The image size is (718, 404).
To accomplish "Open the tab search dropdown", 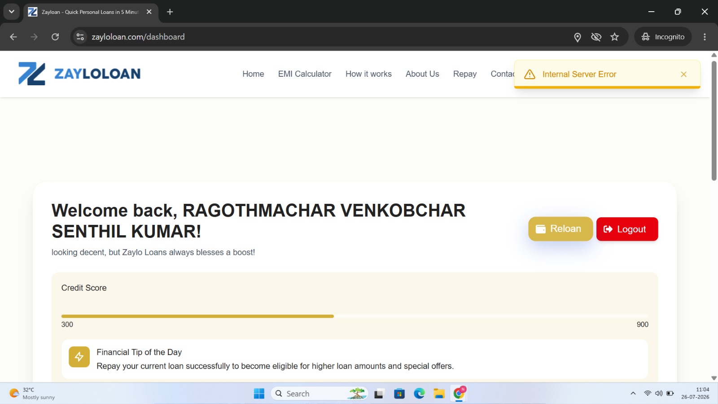I will (x=12, y=12).
